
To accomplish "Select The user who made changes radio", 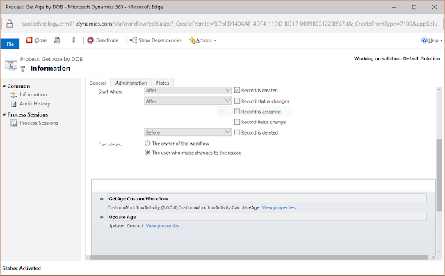I will pyautogui.click(x=147, y=153).
